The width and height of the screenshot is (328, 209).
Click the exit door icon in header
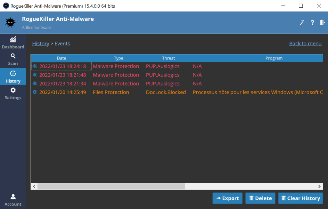click(x=322, y=22)
